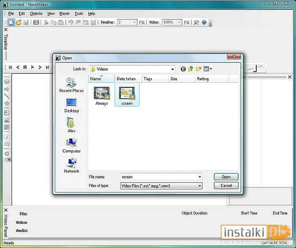
Task: Select the arrow shape tool
Action: tap(7, 89)
